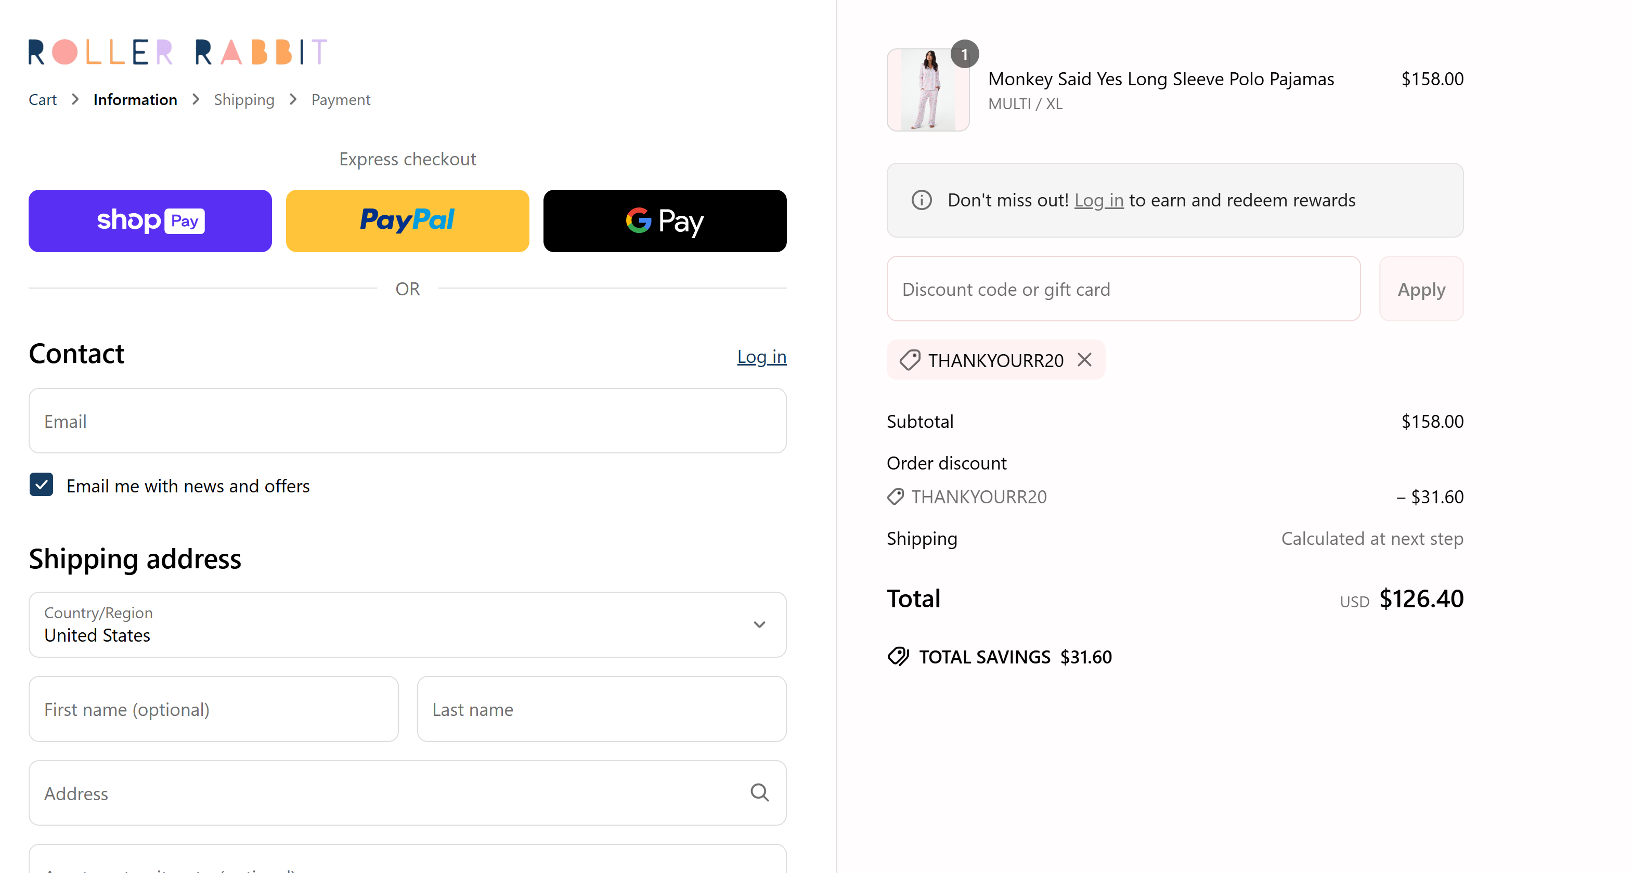1632x873 pixels.
Task: Click the discount tag icon in the THANKYOURR20 chip
Action: point(910,360)
